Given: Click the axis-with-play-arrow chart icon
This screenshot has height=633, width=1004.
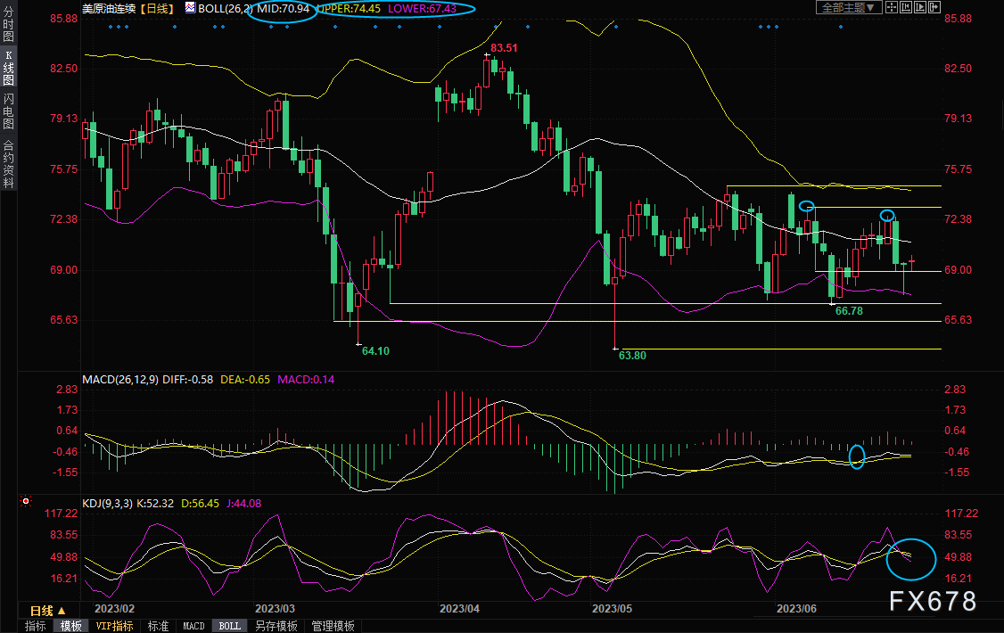Looking at the screenshot, I should tap(920, 8).
